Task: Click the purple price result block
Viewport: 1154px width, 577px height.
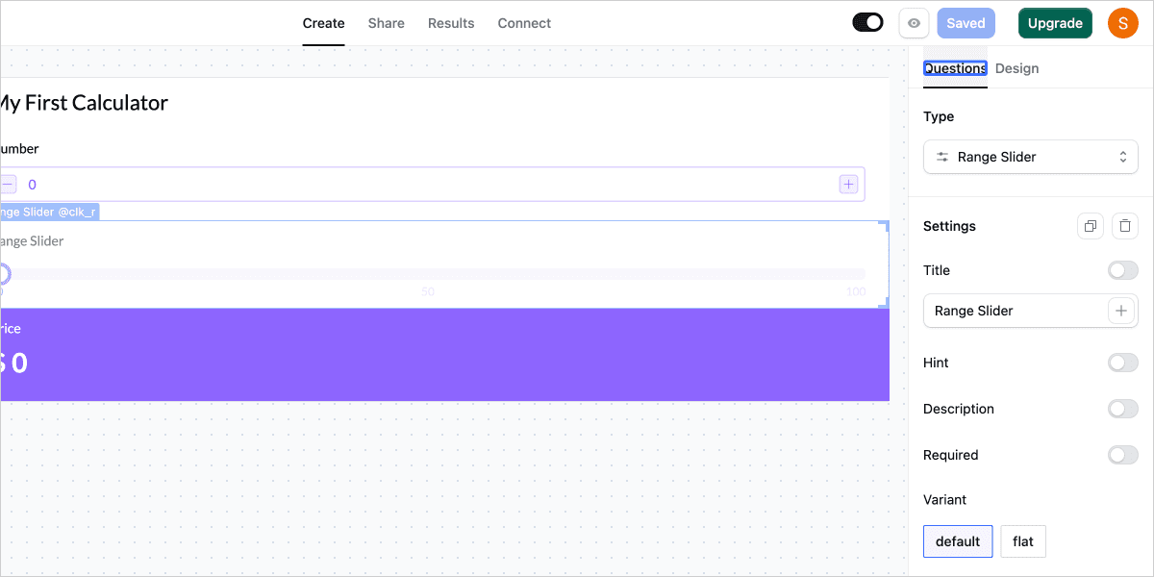Action: tap(444, 355)
